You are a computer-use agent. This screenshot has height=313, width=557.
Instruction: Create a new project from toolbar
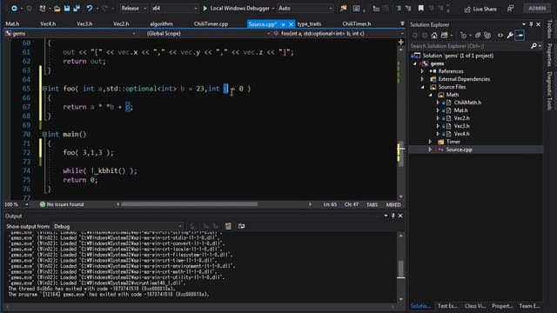click(x=43, y=8)
